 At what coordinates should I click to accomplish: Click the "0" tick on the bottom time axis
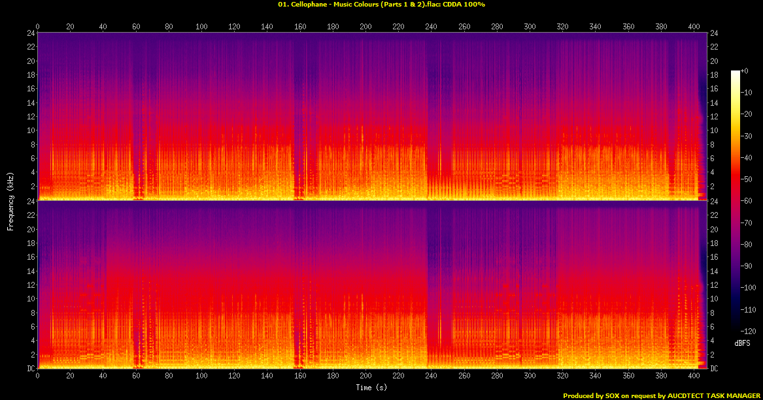pyautogui.click(x=37, y=376)
